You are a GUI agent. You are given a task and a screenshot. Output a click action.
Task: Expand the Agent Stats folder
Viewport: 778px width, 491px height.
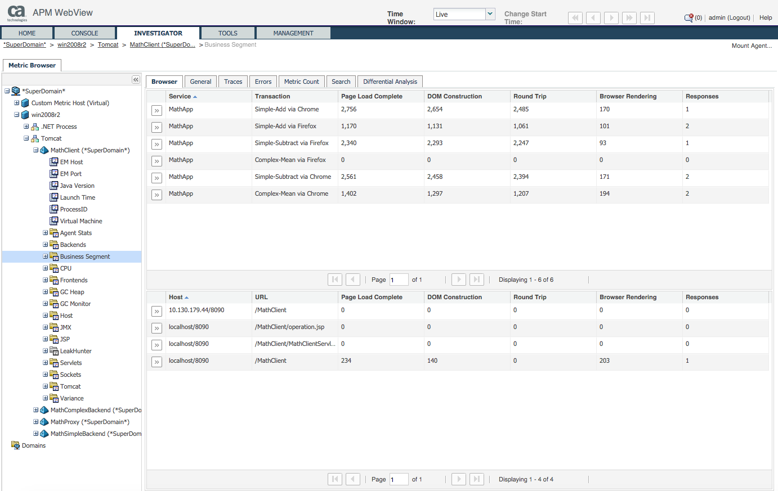tap(46, 233)
